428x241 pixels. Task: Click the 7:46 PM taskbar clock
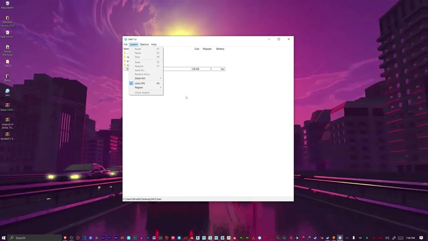click(410, 238)
